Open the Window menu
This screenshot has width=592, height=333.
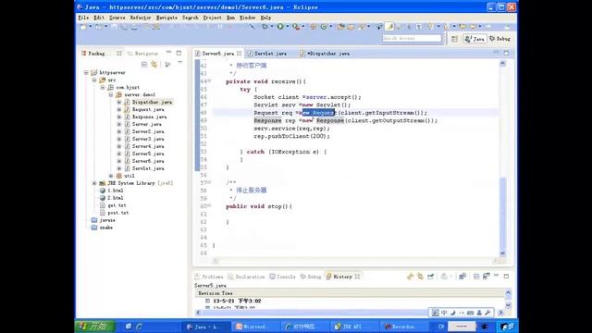[248, 18]
